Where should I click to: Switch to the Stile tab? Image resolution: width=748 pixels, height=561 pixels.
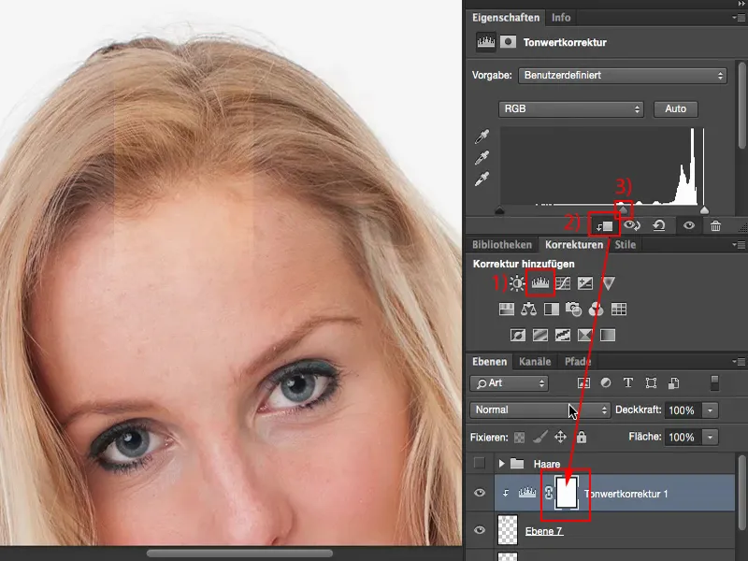click(x=625, y=245)
